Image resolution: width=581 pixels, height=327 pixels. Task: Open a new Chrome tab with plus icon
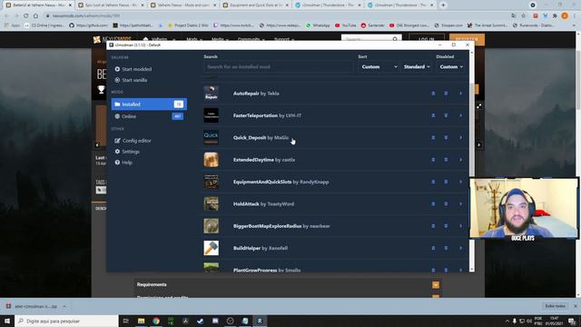[x=443, y=5]
